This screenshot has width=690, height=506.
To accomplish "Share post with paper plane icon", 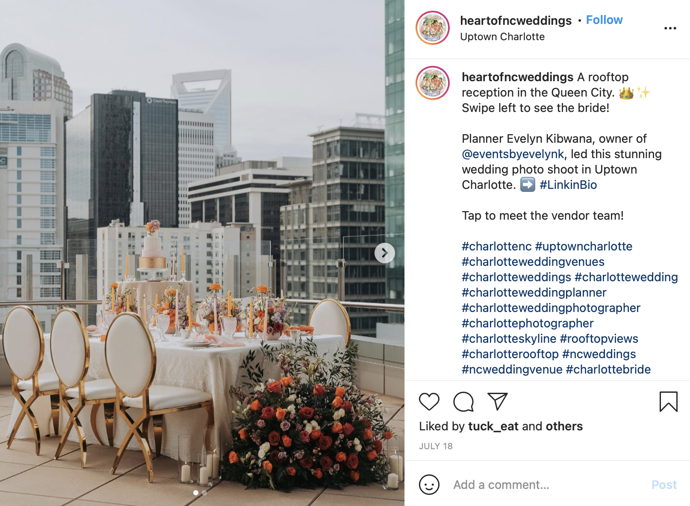I will pyautogui.click(x=497, y=401).
